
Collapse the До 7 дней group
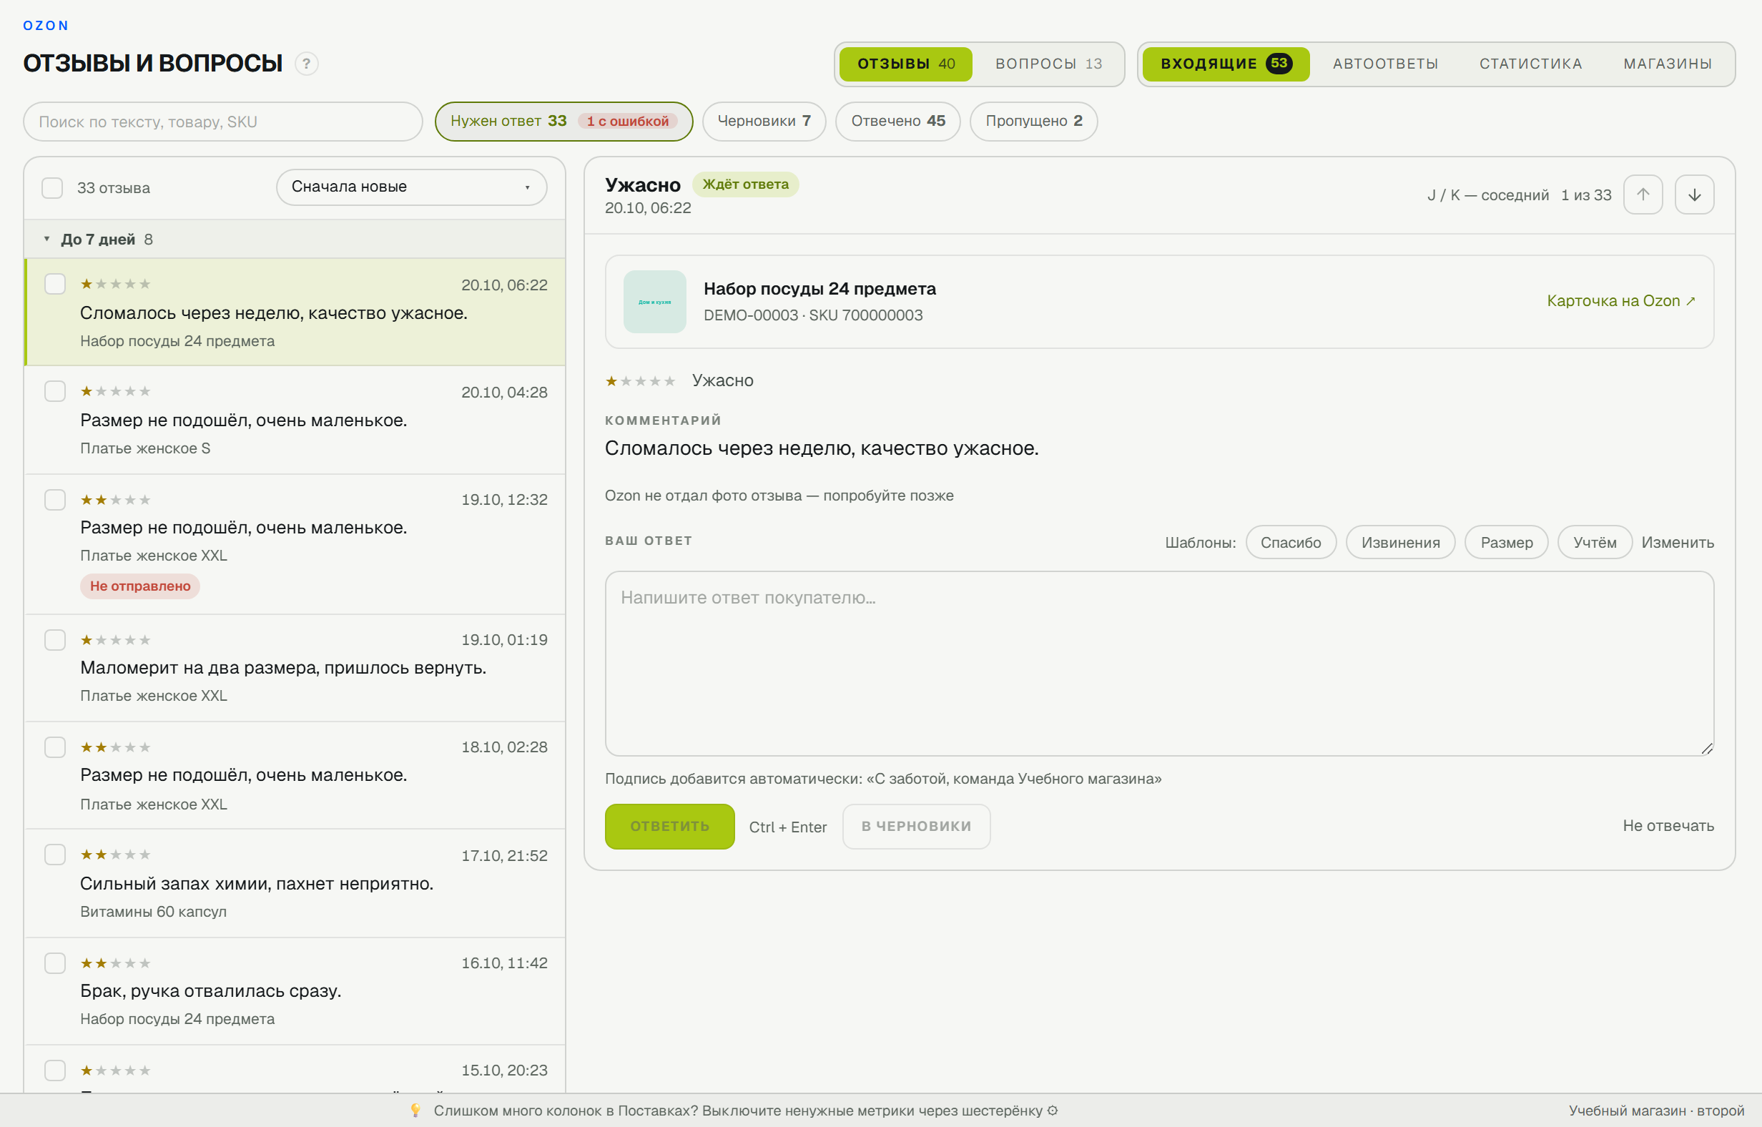[294, 240]
